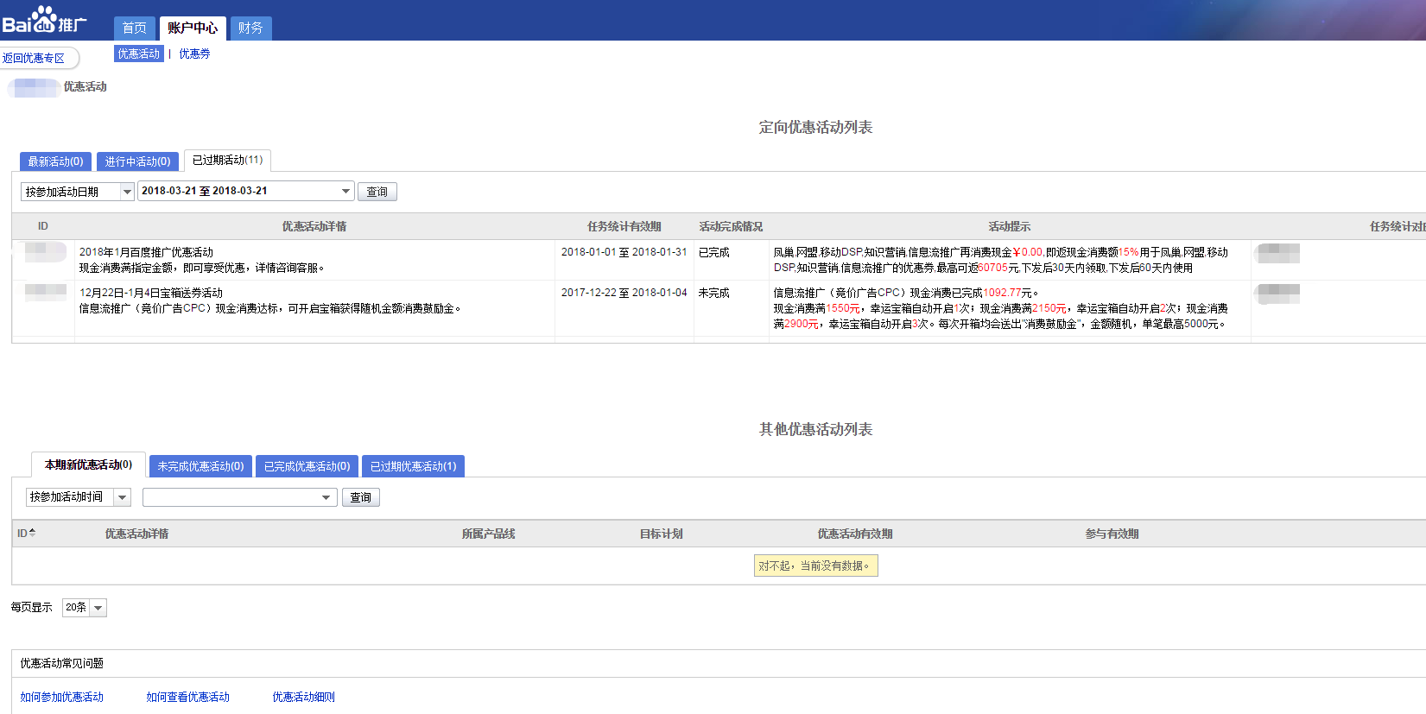The width and height of the screenshot is (1426, 714).
Task: Click 优惠活动详情 header in 定向 table
Action: tap(314, 226)
